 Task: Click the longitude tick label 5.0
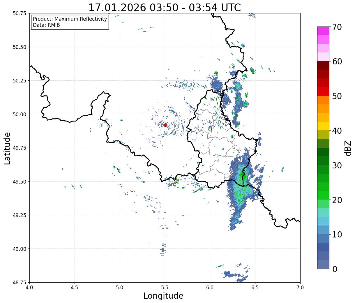click(x=120, y=287)
